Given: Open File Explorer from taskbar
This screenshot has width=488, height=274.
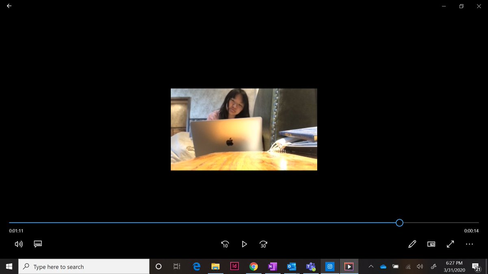Looking at the screenshot, I should [216, 267].
